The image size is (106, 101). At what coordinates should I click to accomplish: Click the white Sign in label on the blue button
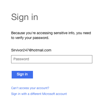(x=22, y=74)
